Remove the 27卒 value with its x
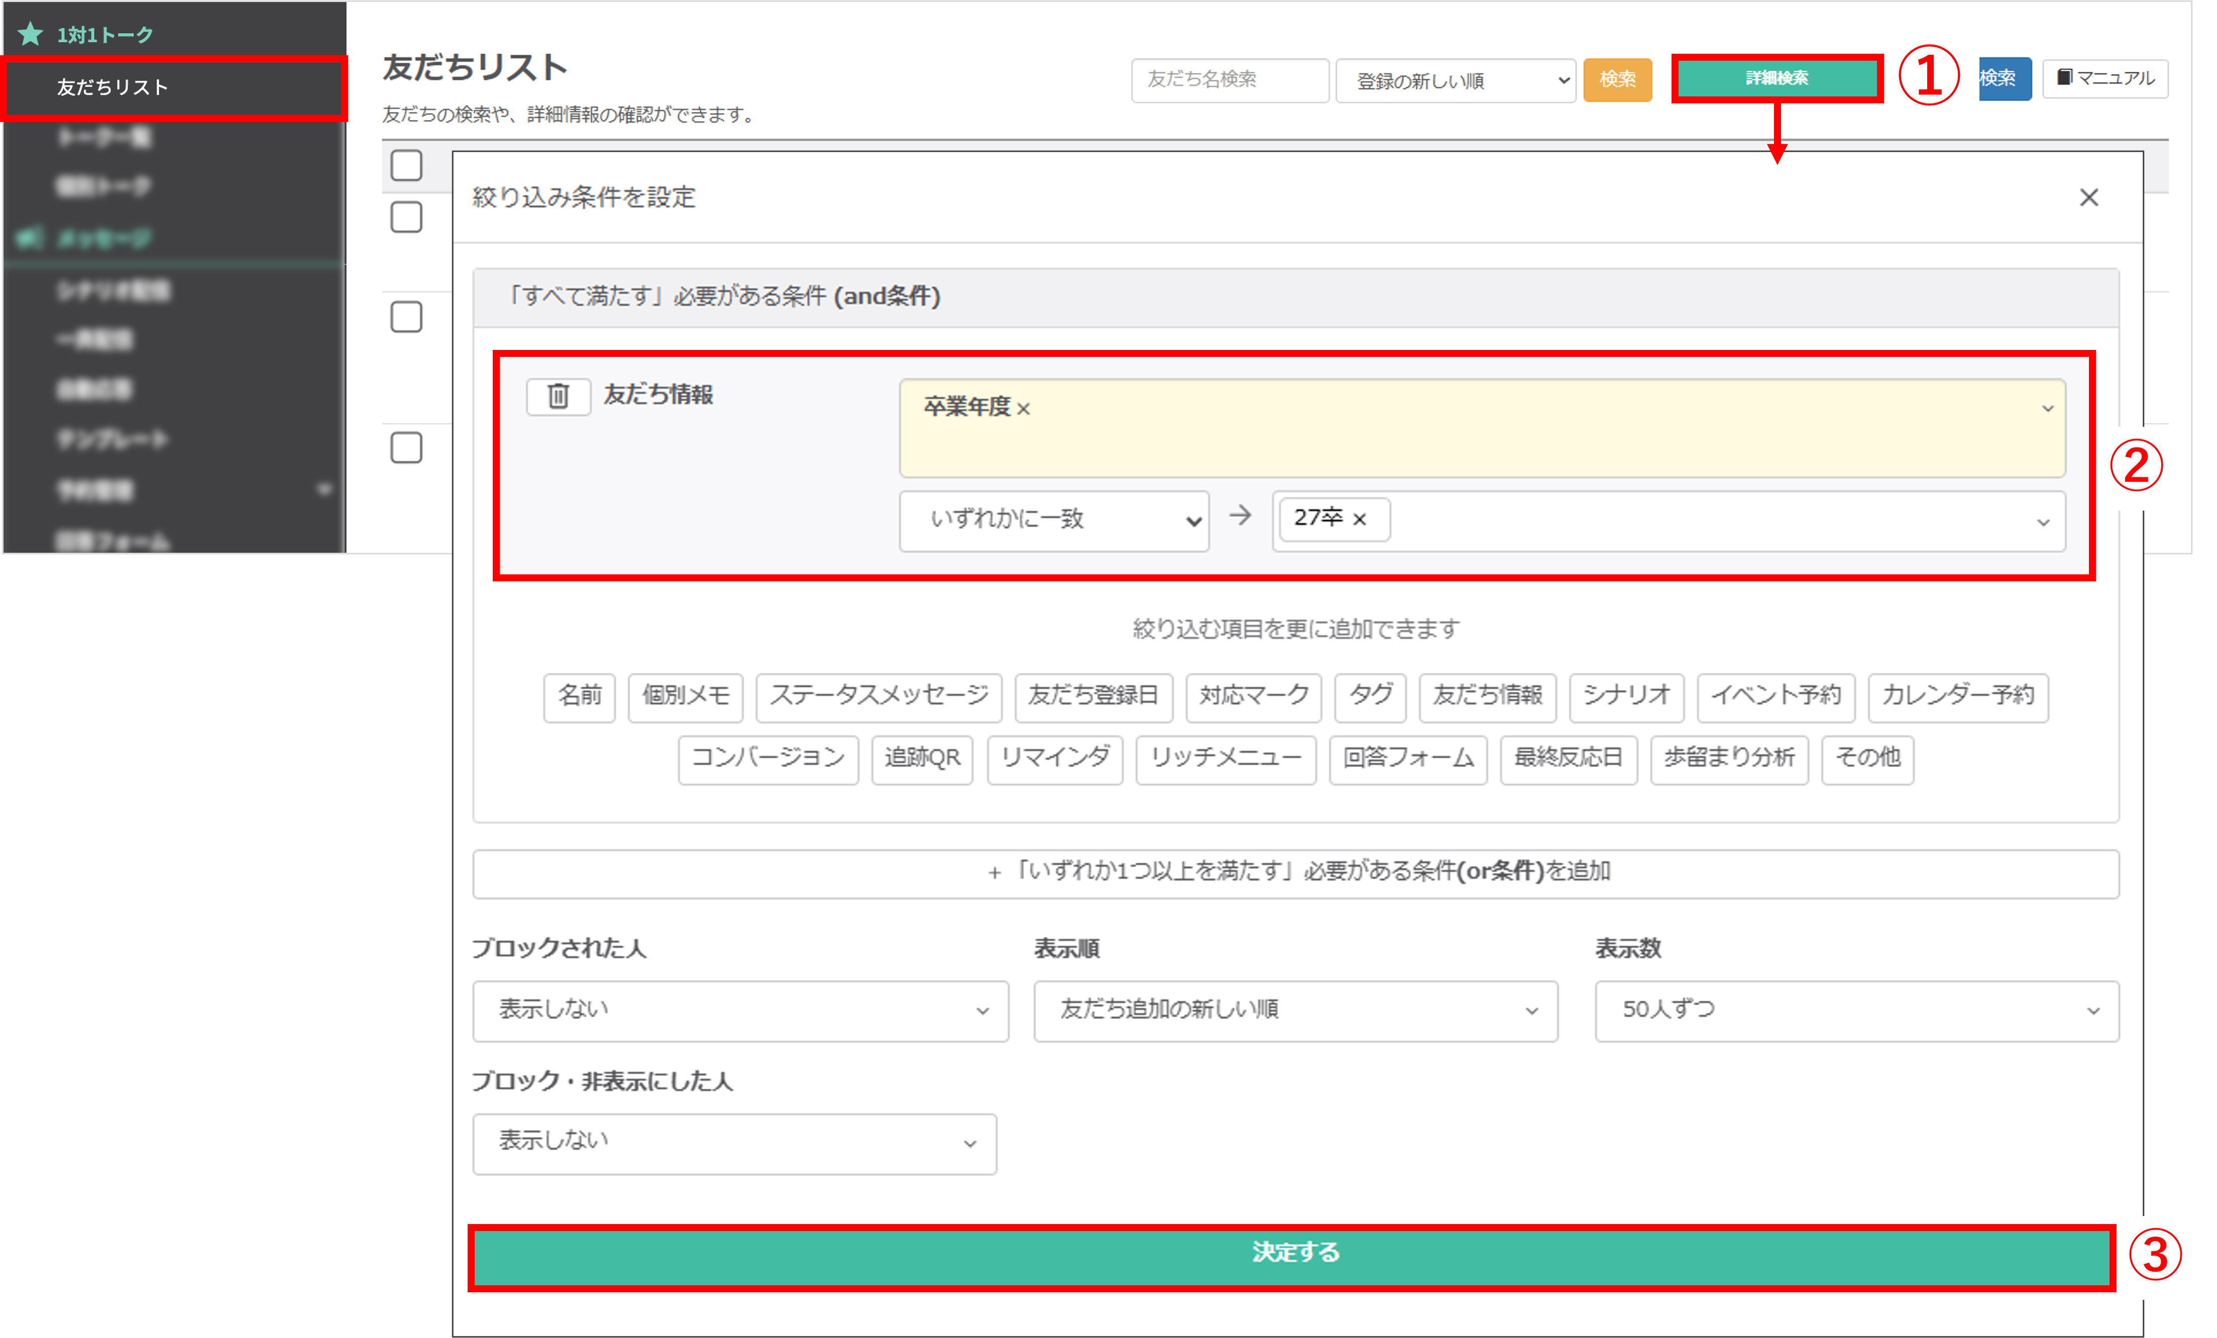 pos(1360,520)
